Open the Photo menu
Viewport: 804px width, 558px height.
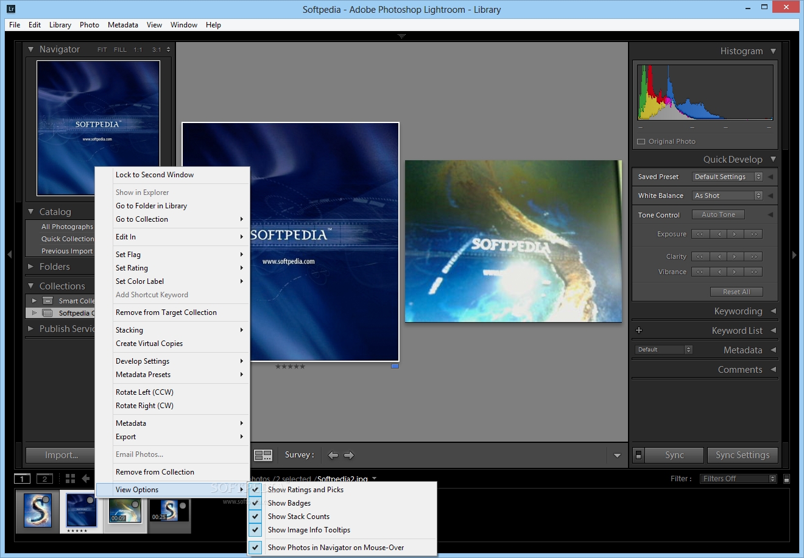click(x=89, y=25)
